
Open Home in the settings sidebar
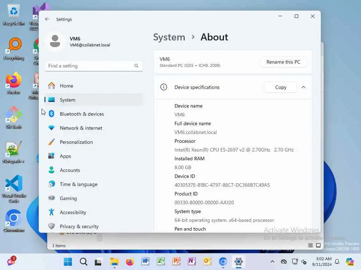point(94,86)
